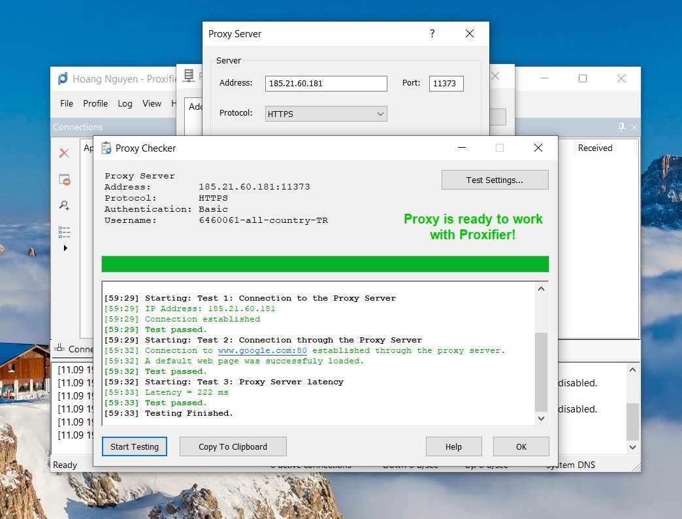Expand the small arrow under sidebar icons

click(65, 248)
